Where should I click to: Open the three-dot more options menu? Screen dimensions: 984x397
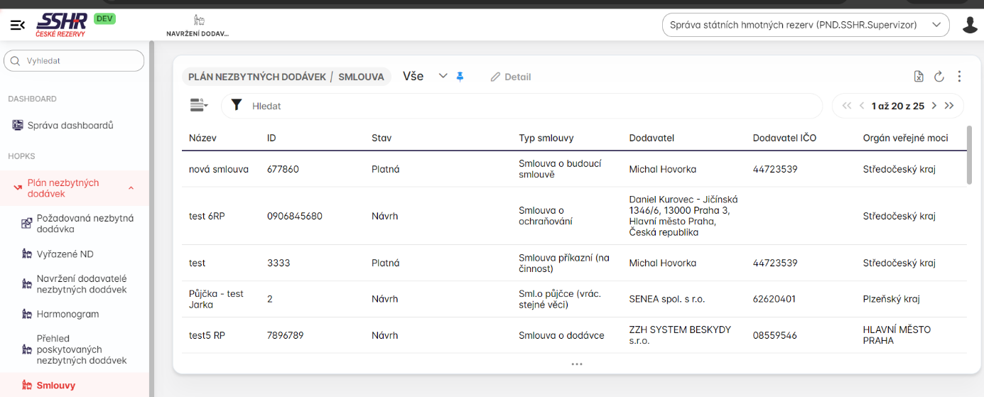click(x=959, y=77)
